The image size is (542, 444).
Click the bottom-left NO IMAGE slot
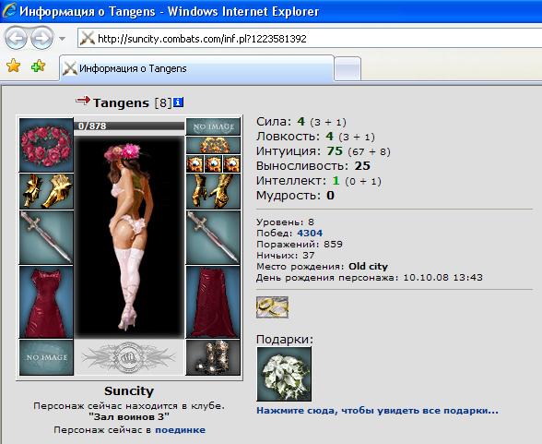[x=46, y=357]
